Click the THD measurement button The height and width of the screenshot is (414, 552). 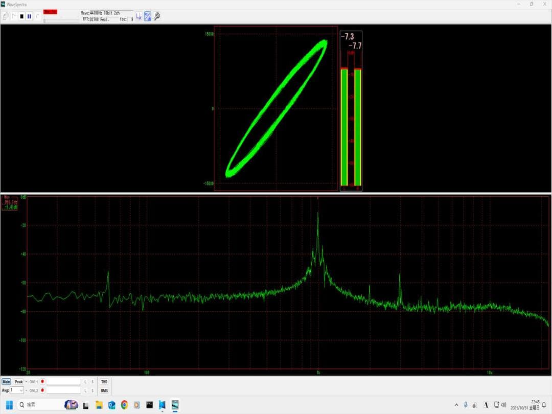(104, 382)
